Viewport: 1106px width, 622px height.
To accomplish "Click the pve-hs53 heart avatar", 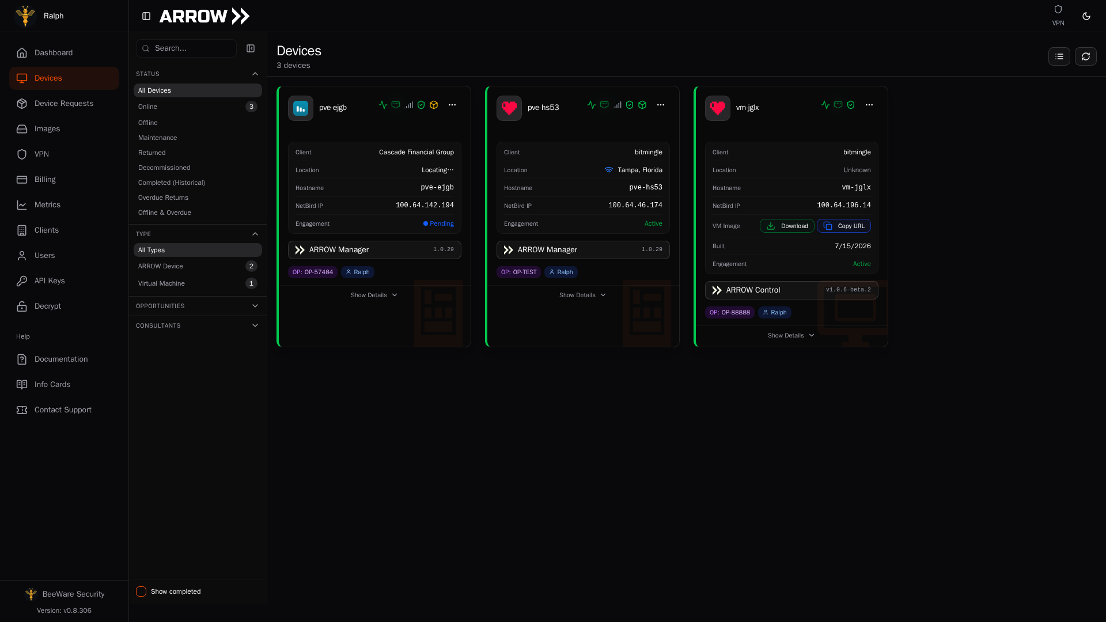I will pos(509,108).
